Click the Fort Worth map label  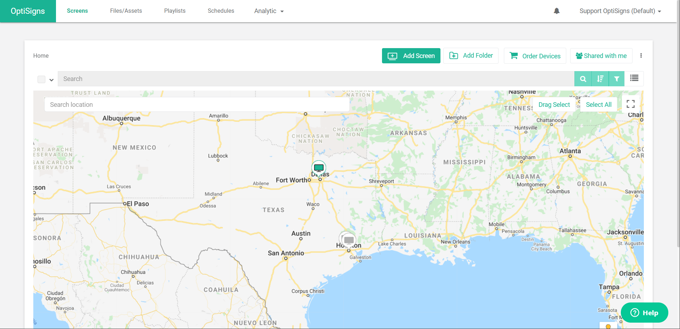(x=292, y=180)
